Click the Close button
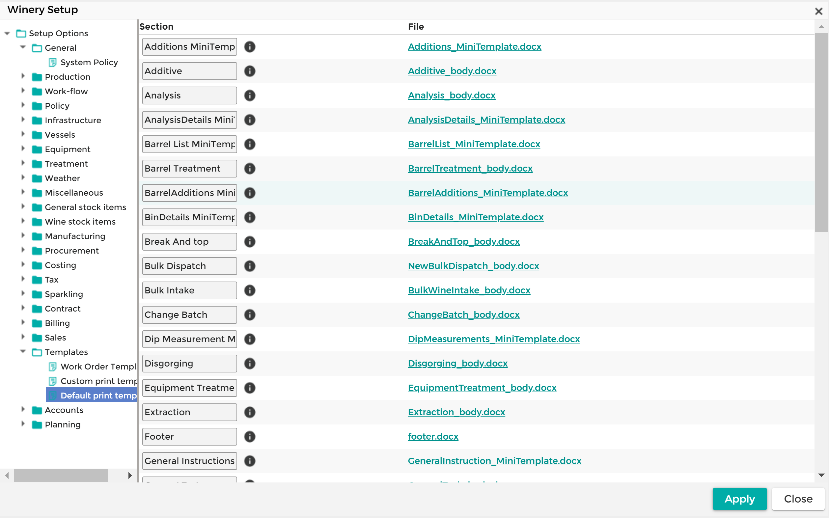The height and width of the screenshot is (518, 829). point(798,499)
